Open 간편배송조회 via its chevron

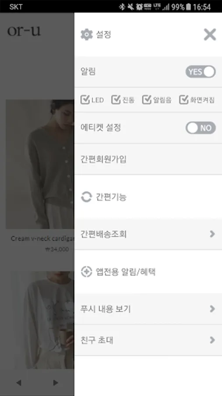[212, 234]
